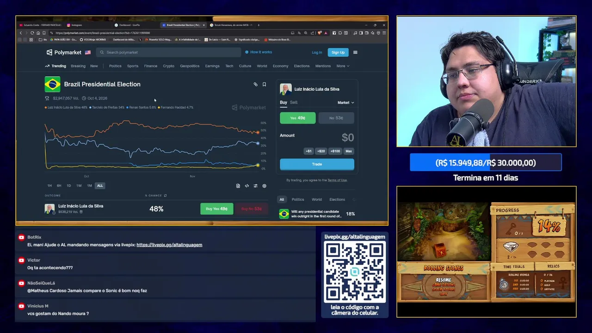Click the browser bookmark icon by the address bar
This screenshot has width=592, height=333.
[x=44, y=33]
